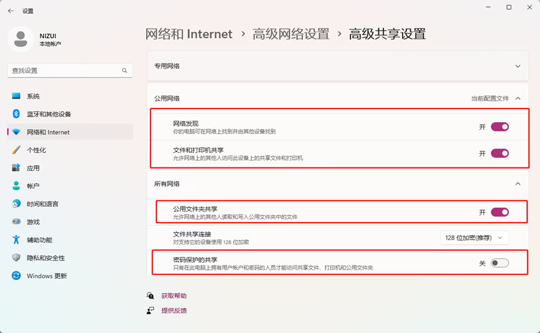Turn off 网络发现 toggle

499,127
